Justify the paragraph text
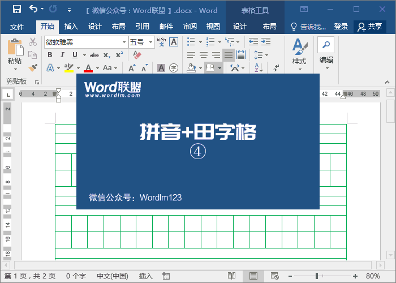This screenshot has height=283, width=396. pyautogui.click(x=229, y=55)
